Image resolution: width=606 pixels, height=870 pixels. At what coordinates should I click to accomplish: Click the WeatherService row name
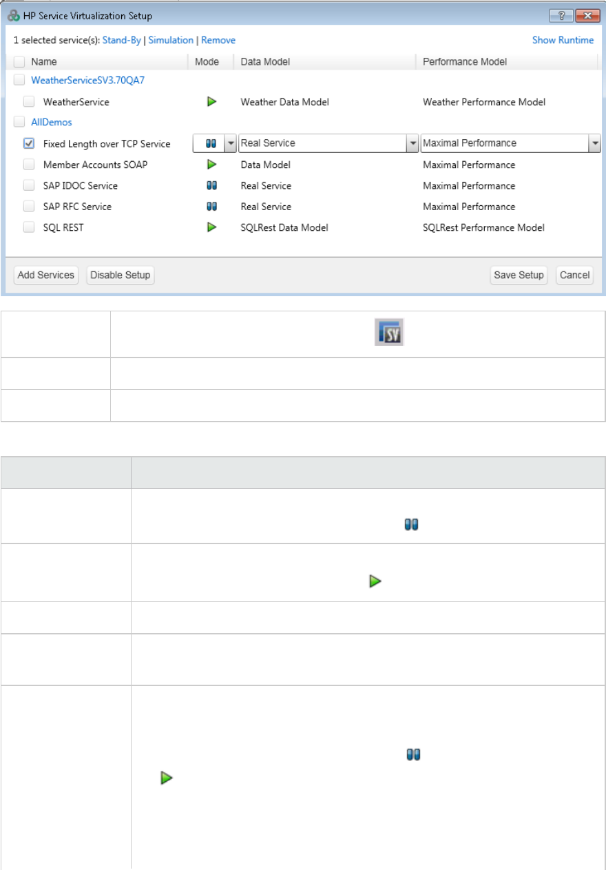76,102
